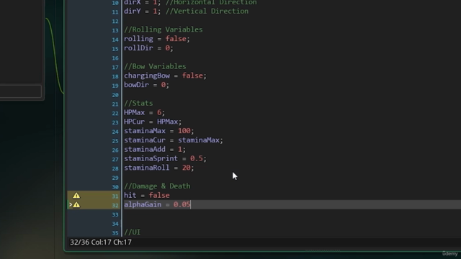Click line number 32 in the gutter
Image resolution: width=461 pixels, height=259 pixels.
click(x=115, y=205)
